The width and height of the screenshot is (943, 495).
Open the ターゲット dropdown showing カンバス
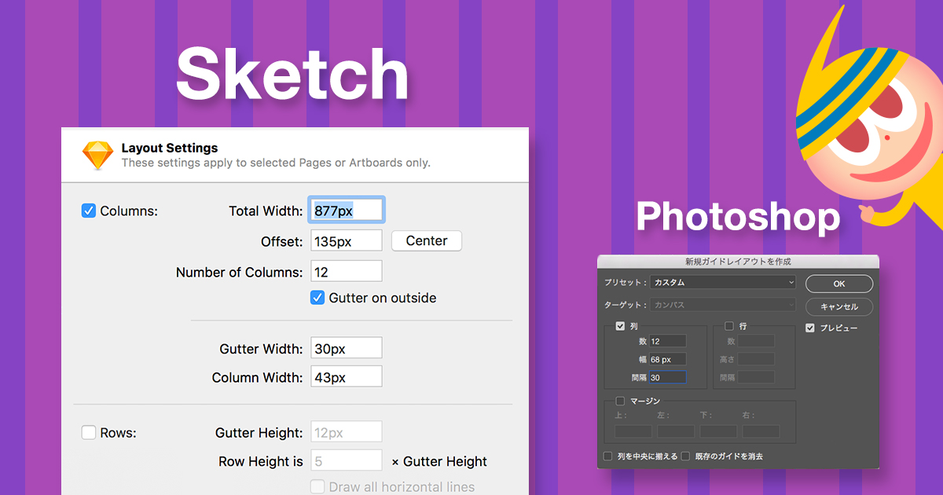[723, 305]
